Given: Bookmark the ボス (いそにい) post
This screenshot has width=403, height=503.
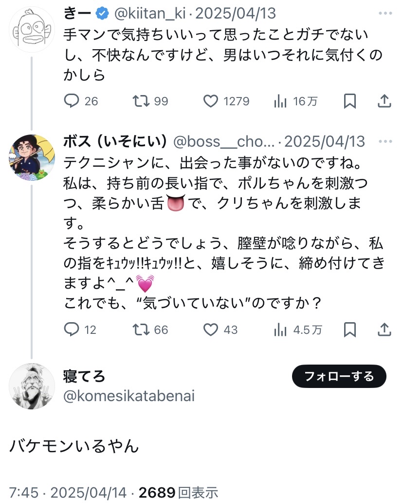Looking at the screenshot, I should point(349,330).
